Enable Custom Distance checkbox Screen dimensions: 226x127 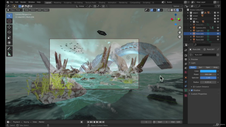[x=194, y=87]
